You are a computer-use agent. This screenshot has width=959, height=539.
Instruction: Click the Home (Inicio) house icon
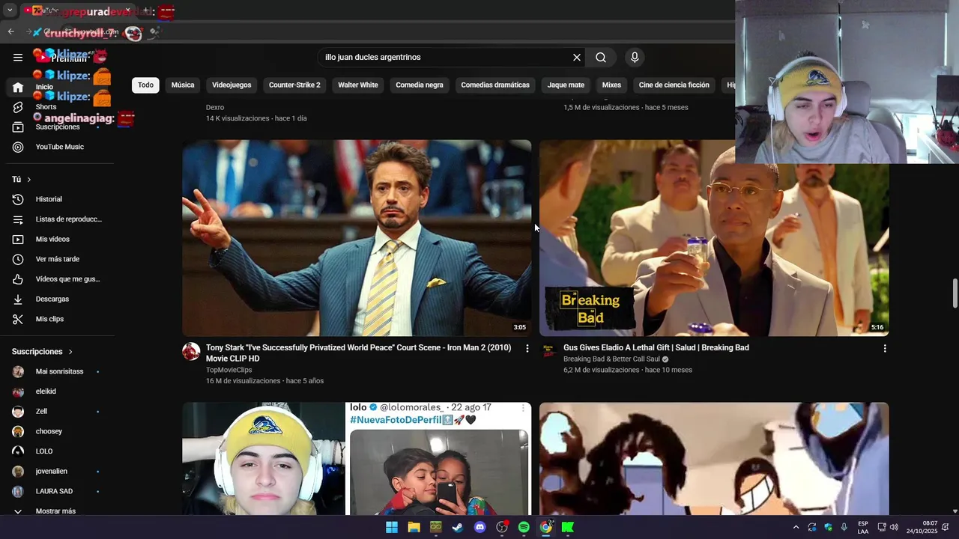18,87
